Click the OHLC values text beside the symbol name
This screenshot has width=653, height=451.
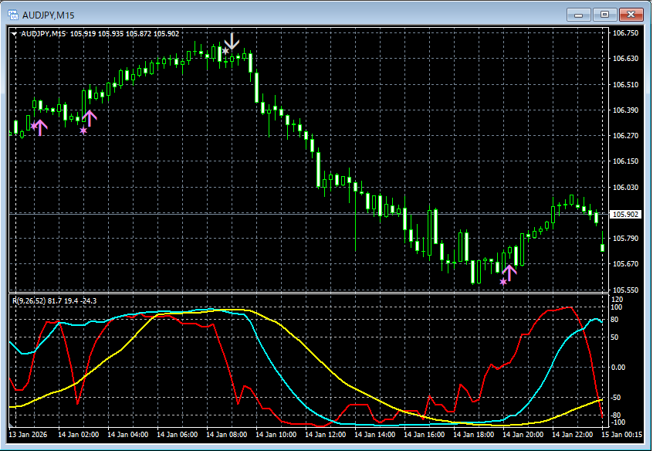click(x=125, y=33)
